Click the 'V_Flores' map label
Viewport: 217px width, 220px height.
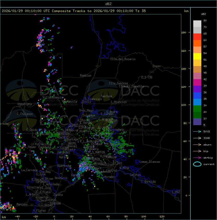point(39,211)
